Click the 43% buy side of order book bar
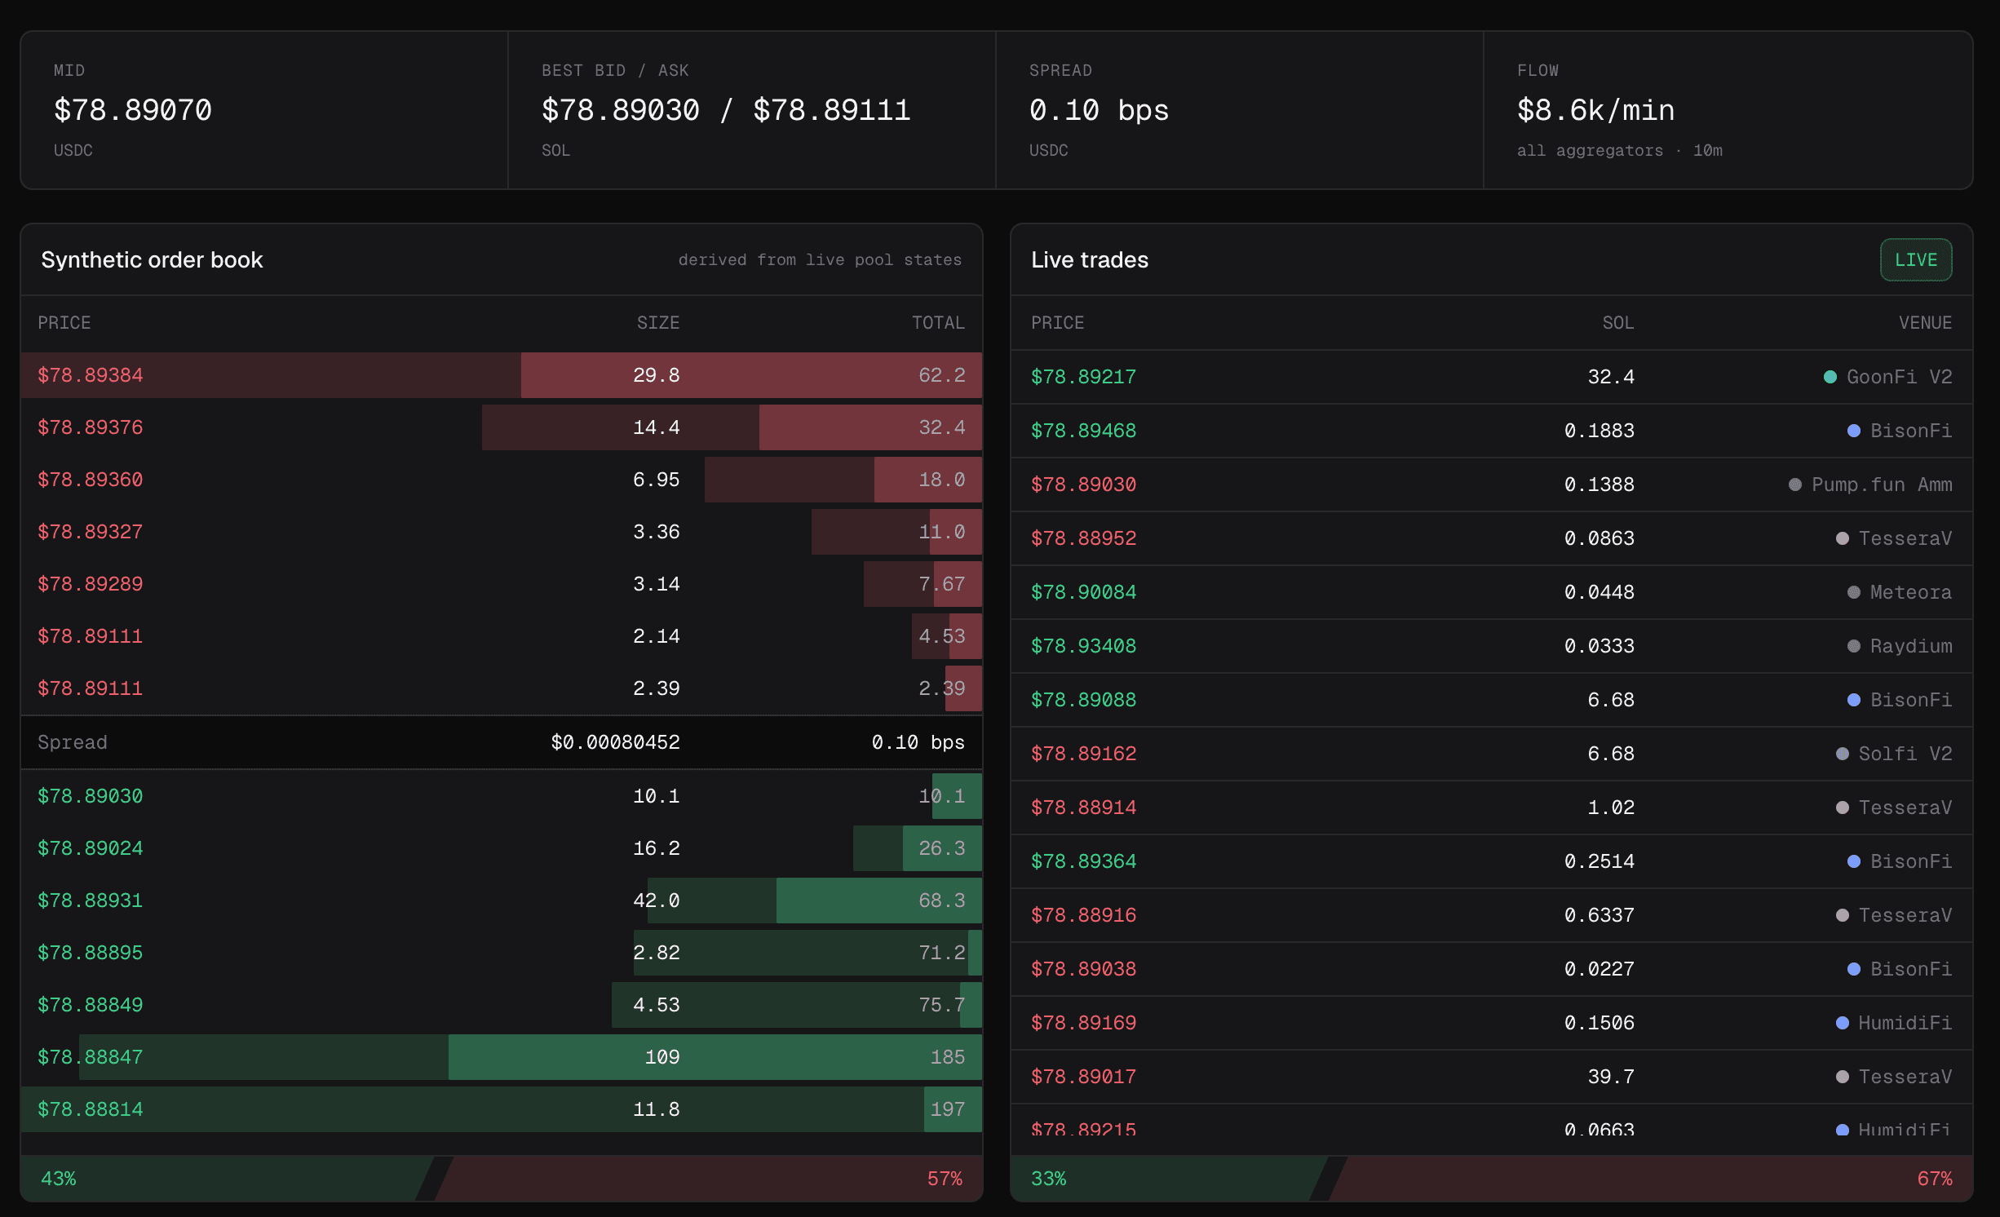 pos(227,1179)
